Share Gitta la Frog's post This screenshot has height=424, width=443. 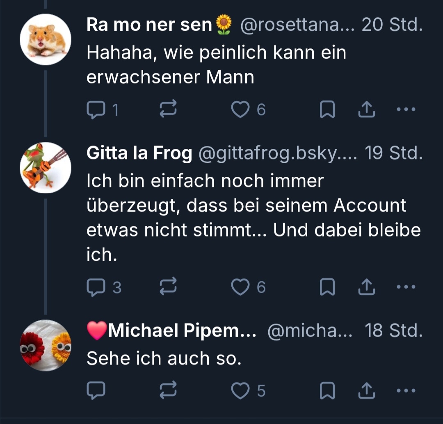click(x=366, y=287)
